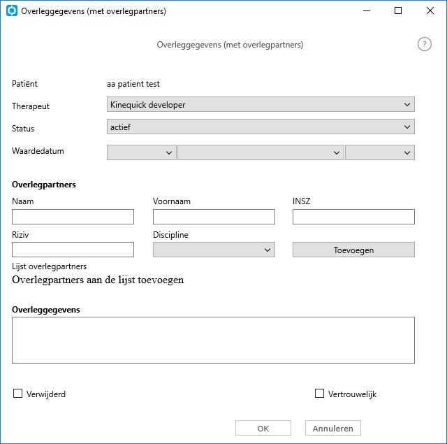Image resolution: width=447 pixels, height=444 pixels.
Task: Click into the INSZ text field
Action: tap(353, 217)
